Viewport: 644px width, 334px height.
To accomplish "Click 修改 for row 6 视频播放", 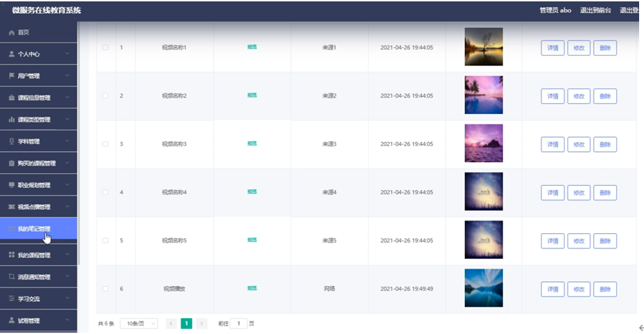I will 578,289.
